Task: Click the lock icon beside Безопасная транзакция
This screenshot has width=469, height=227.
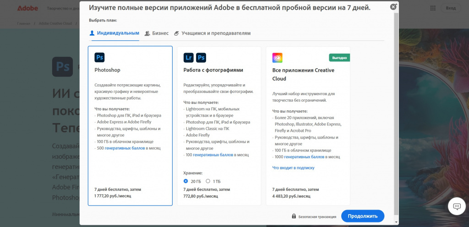Action: [294, 216]
